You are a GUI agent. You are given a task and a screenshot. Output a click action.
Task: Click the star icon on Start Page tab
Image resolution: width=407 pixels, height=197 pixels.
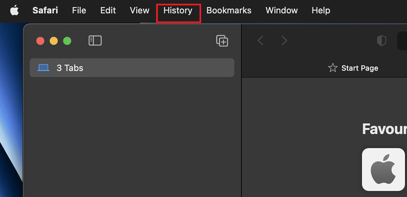click(x=333, y=68)
